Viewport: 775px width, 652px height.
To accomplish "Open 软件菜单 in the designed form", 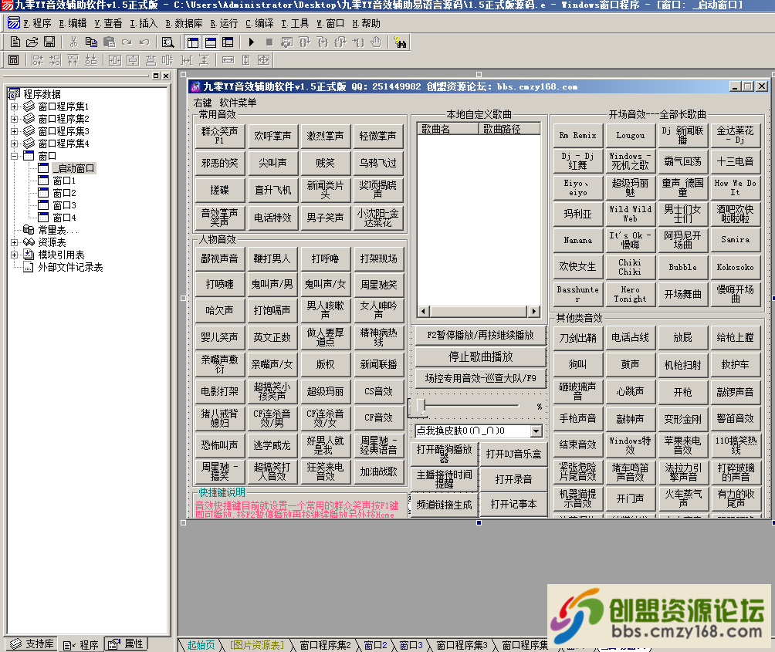I will pos(239,103).
